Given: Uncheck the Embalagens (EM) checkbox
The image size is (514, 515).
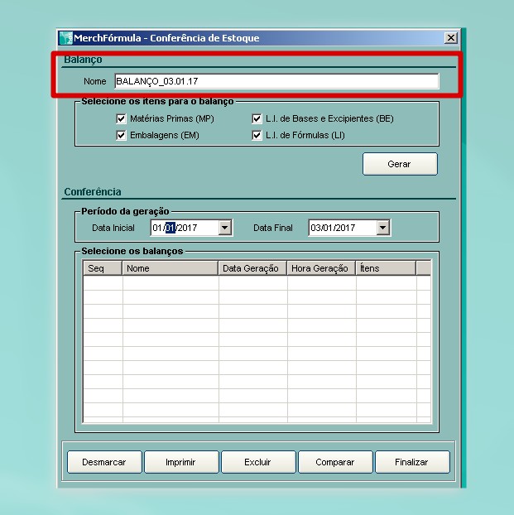Looking at the screenshot, I should [122, 135].
